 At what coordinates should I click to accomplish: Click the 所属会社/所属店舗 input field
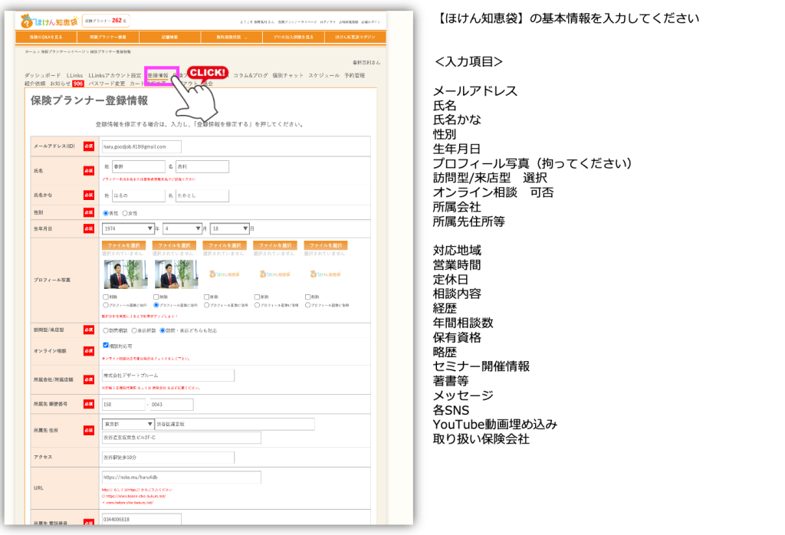[x=168, y=376]
